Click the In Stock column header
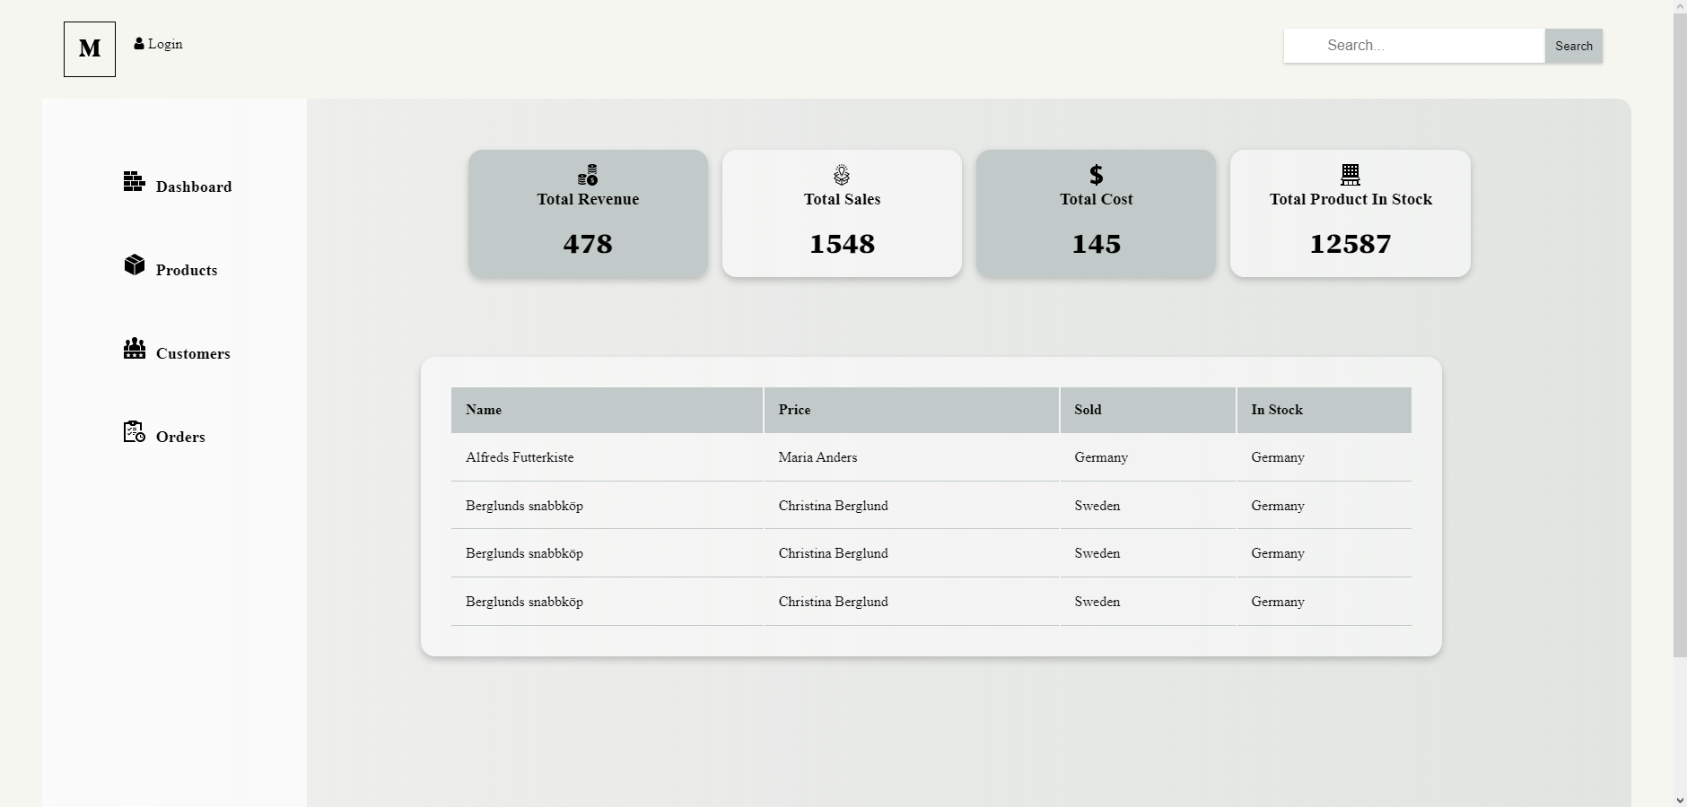Viewport: 1687px width, 807px height. (1324, 410)
